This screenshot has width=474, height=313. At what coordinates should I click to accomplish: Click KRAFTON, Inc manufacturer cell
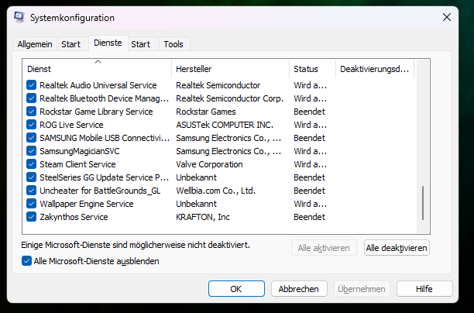203,217
